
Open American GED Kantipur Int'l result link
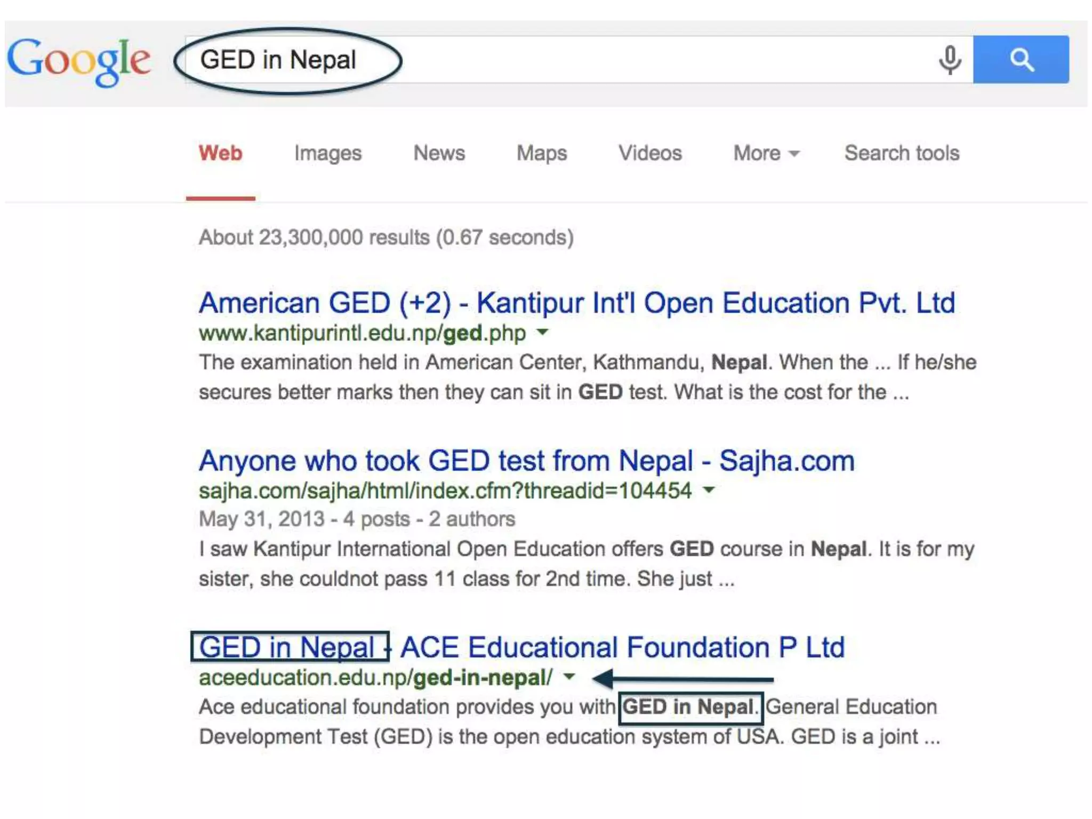[577, 303]
